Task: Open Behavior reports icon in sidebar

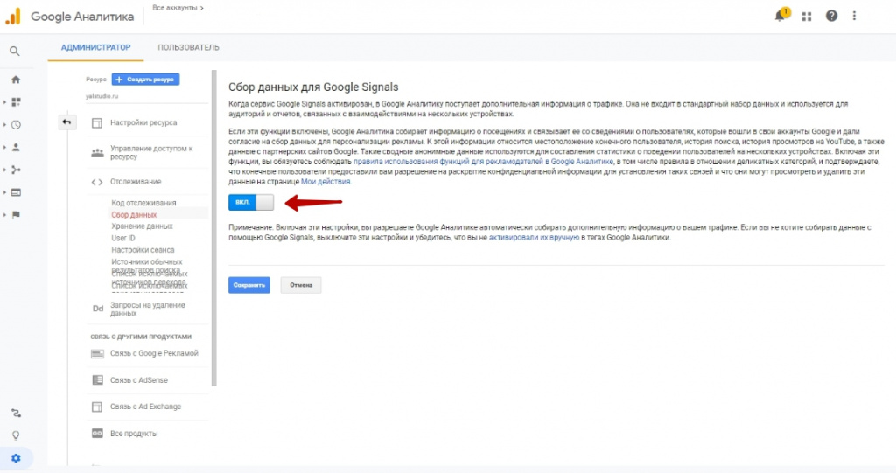Action: [x=16, y=192]
